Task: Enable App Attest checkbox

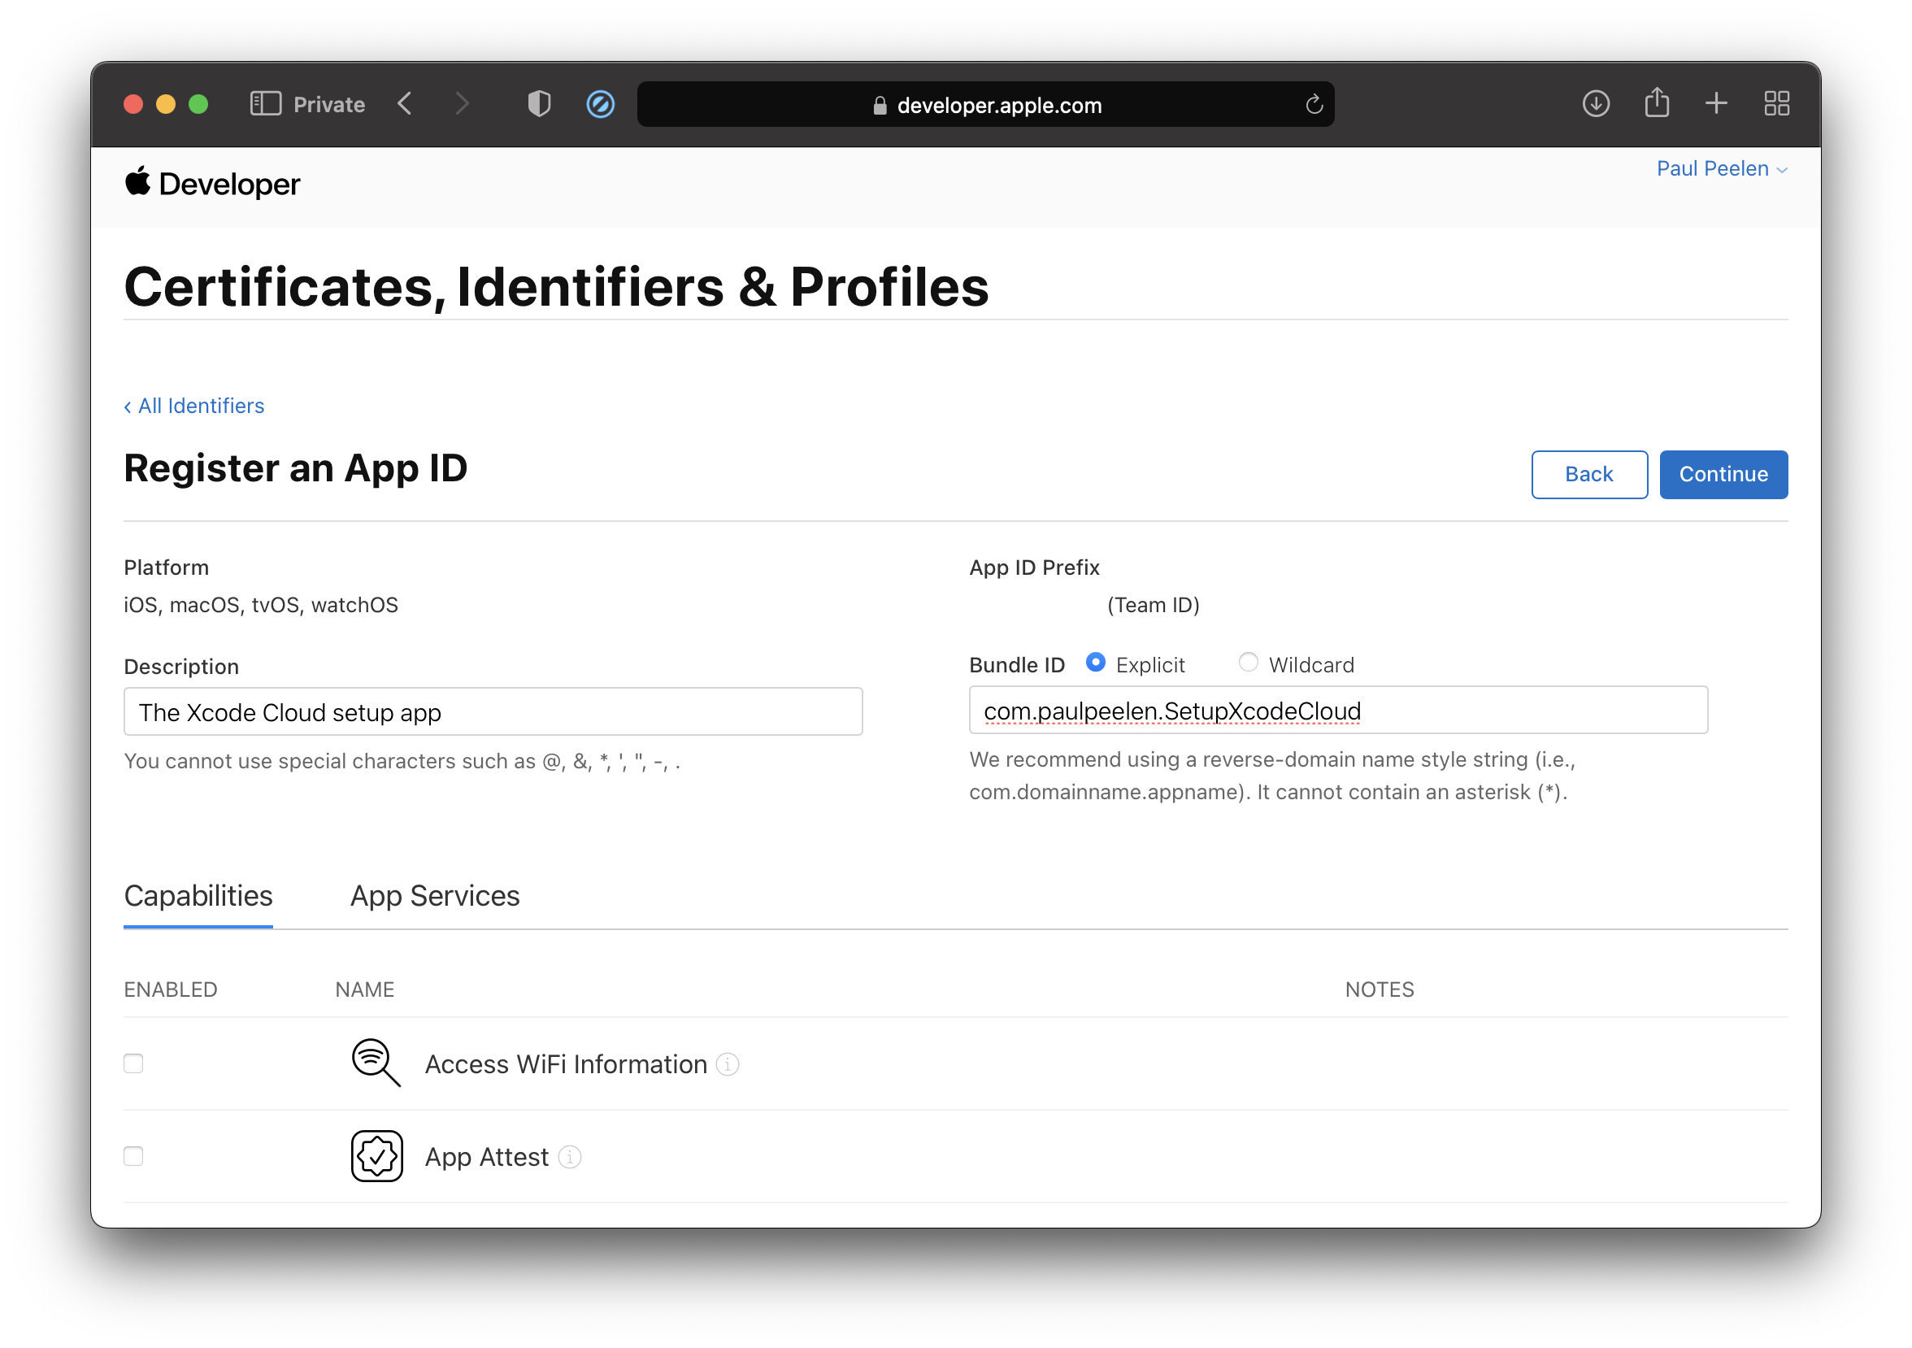Action: tap(133, 1155)
